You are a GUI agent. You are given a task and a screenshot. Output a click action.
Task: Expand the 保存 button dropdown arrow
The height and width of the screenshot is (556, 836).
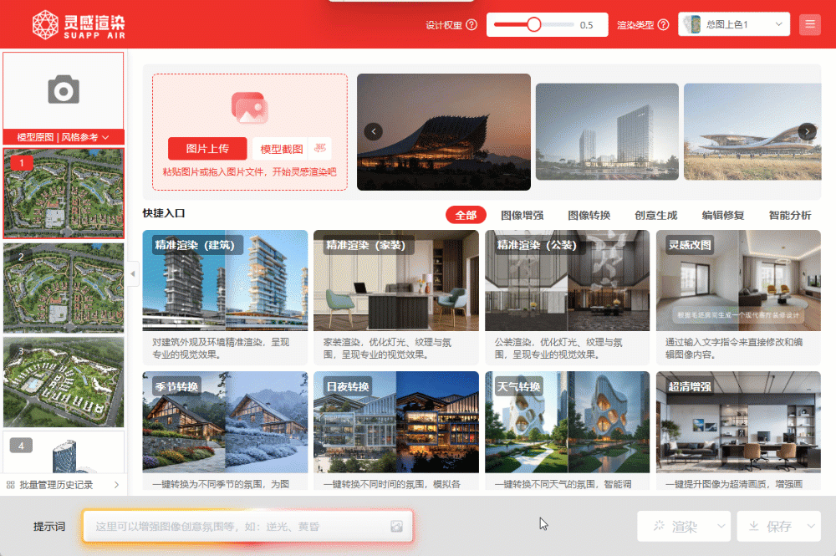(810, 526)
